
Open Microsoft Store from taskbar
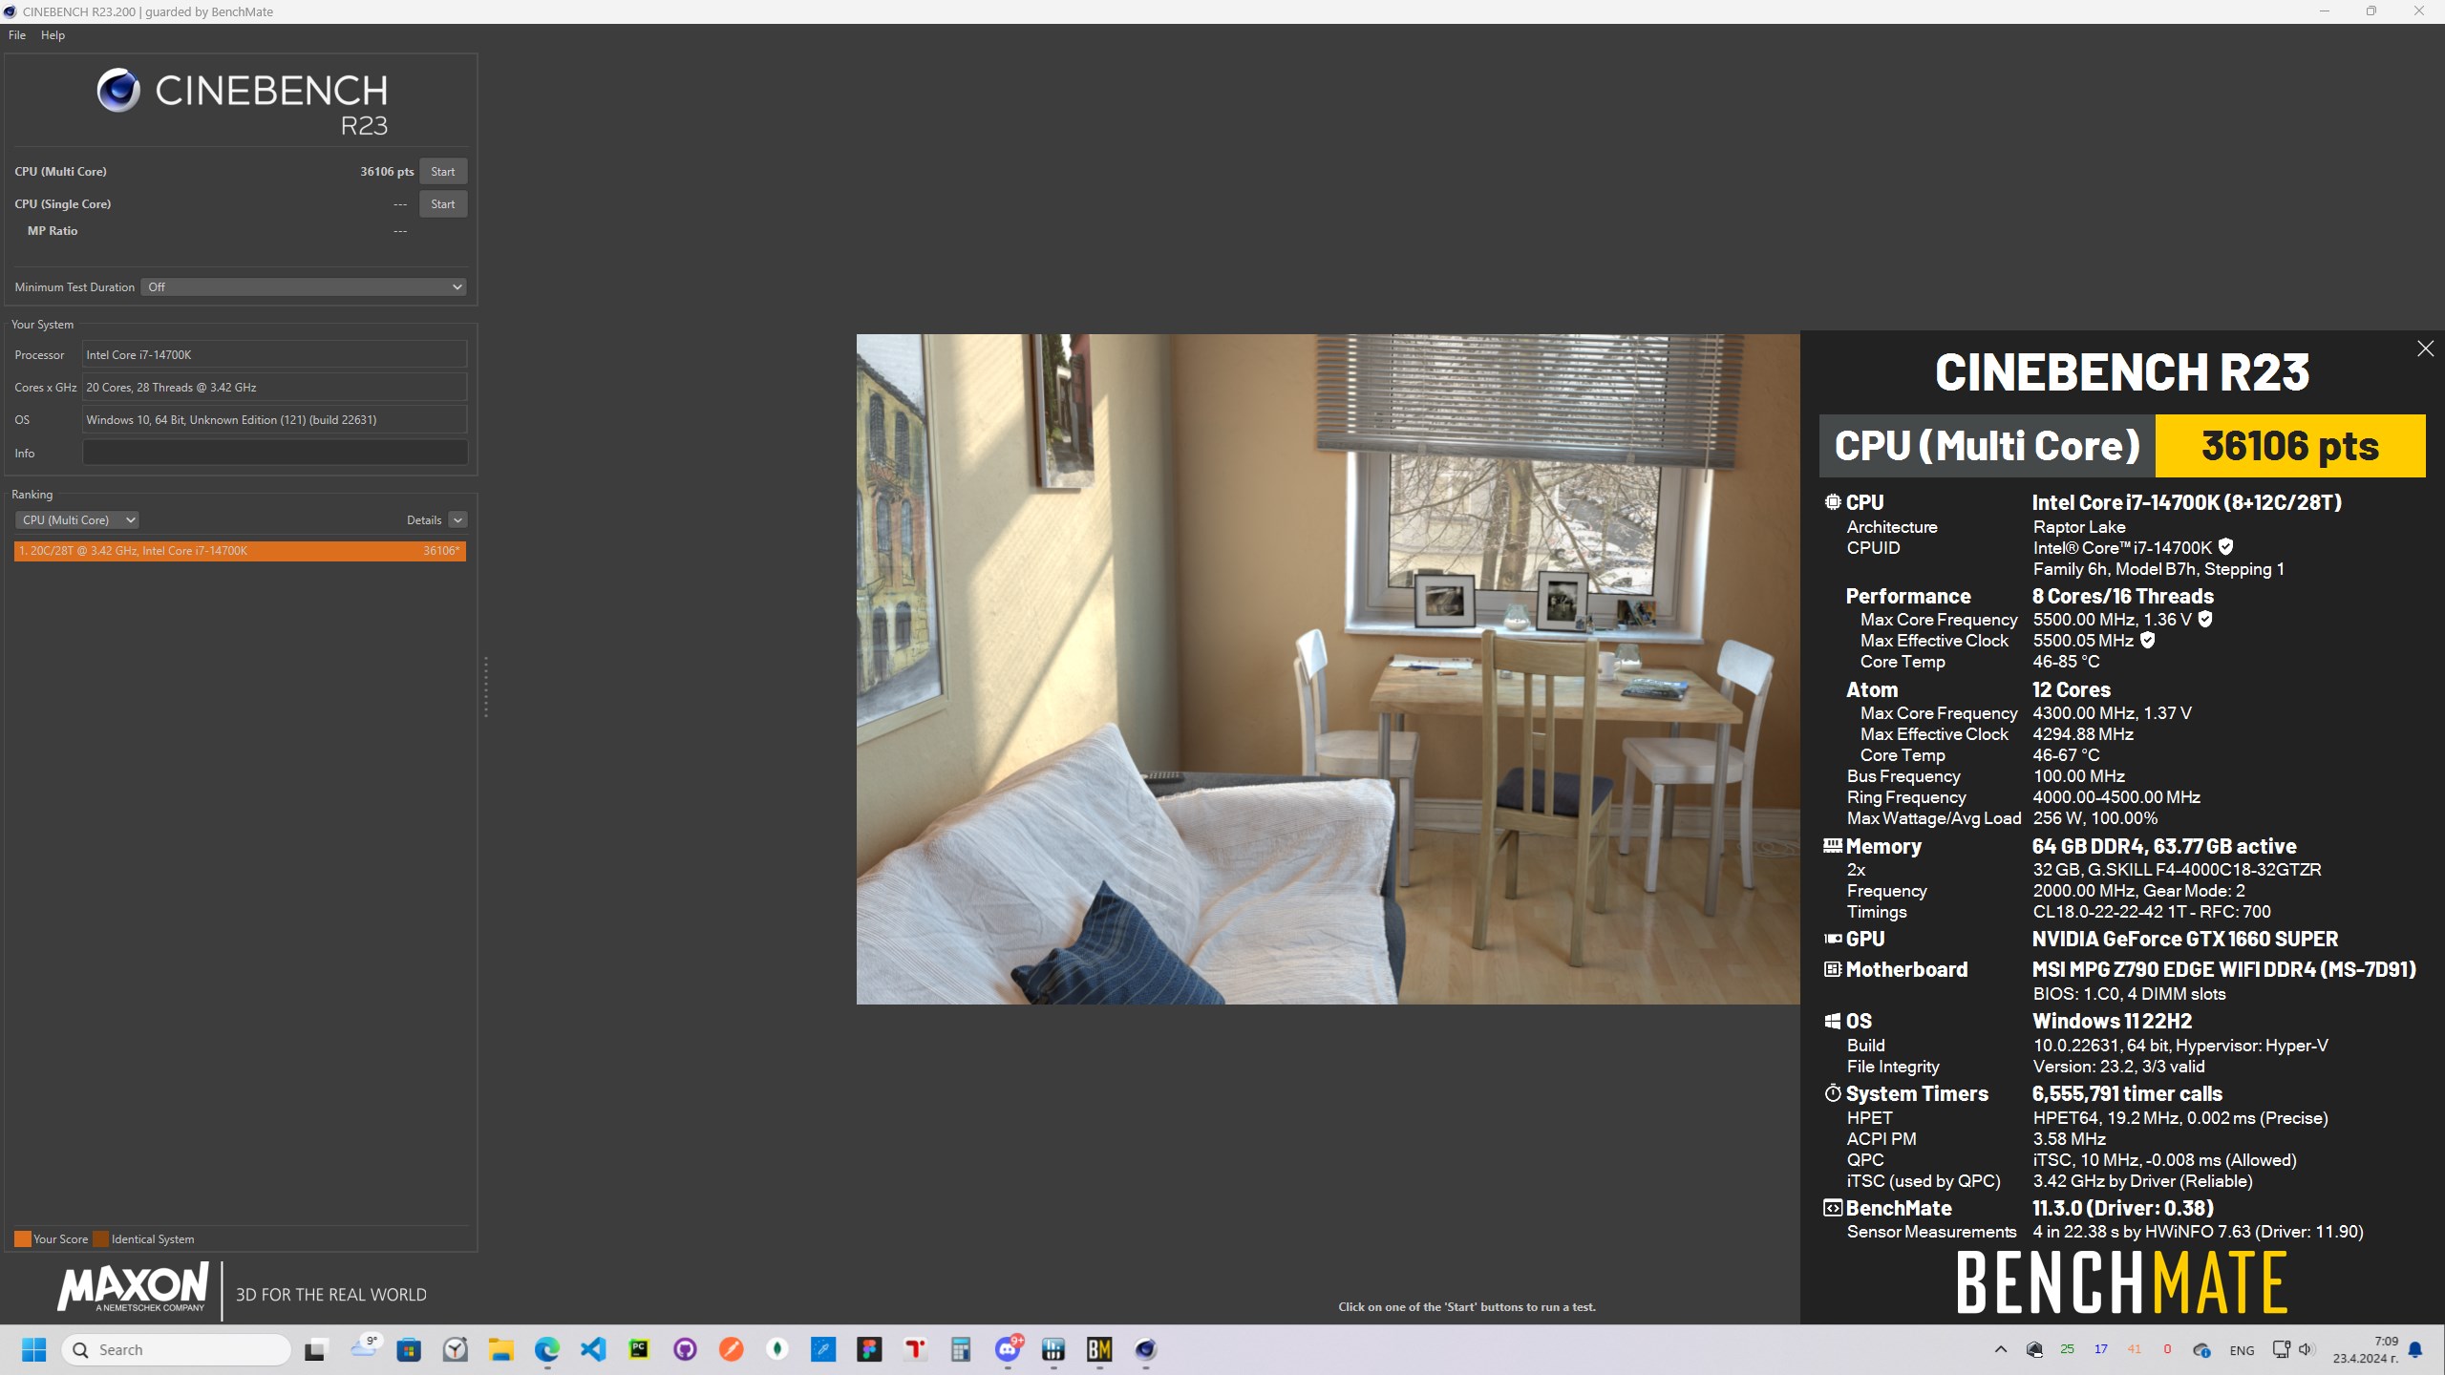pos(409,1350)
